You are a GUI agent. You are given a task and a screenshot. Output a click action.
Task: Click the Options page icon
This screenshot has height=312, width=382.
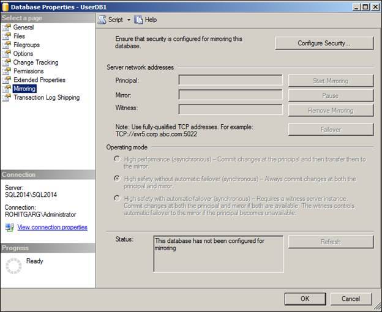[x=6, y=54]
